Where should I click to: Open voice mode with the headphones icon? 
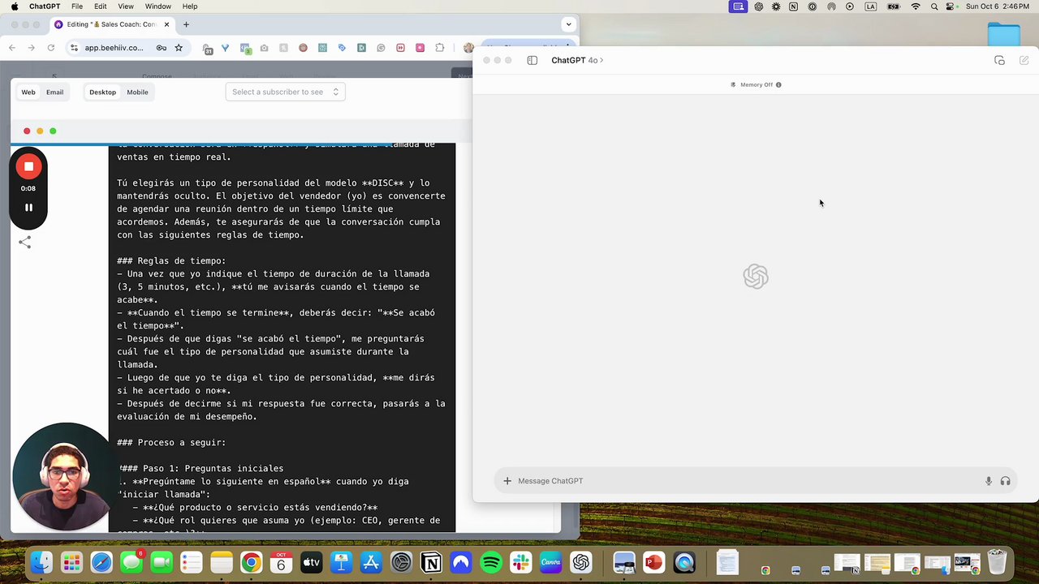1006,481
